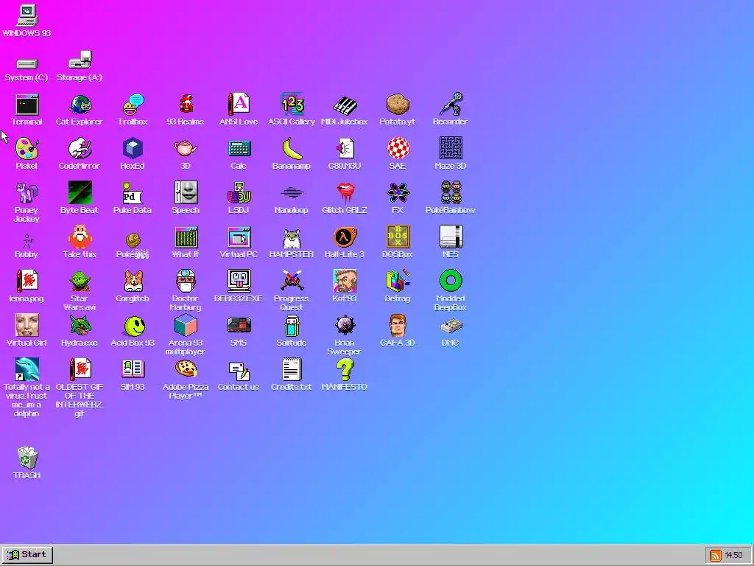The width and height of the screenshot is (754, 566).
Task: Play Star Wars.avi Yoda icon
Action: point(80,282)
